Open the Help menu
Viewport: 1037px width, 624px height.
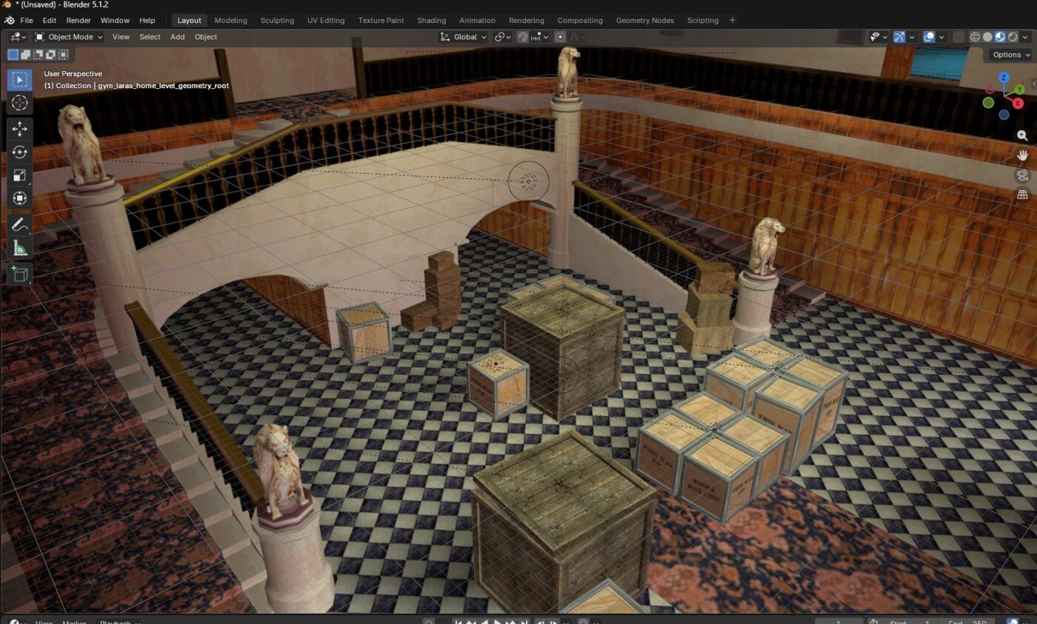pyautogui.click(x=147, y=20)
